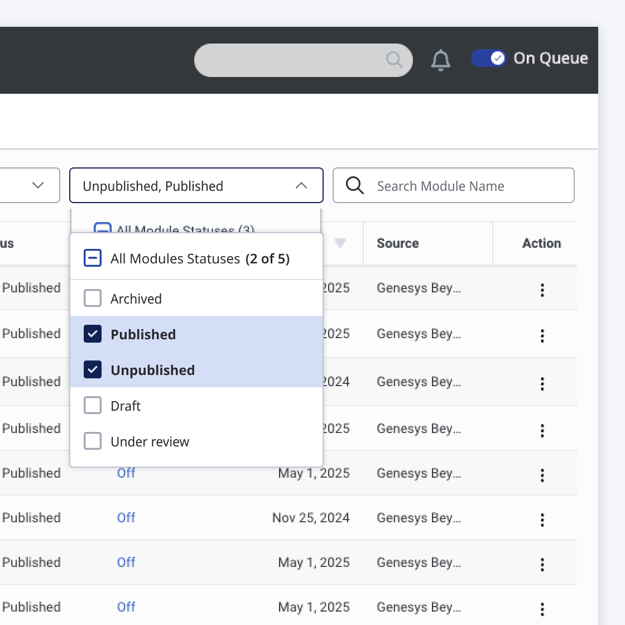Check the Under review status checkbox

tap(93, 441)
